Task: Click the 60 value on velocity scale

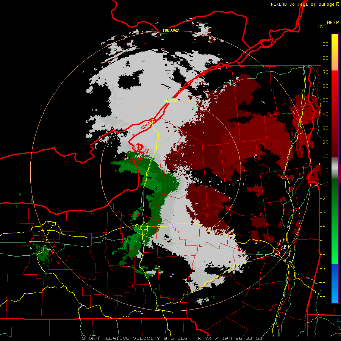Action: point(325,86)
